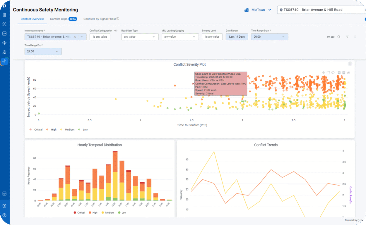
Task: Hide Low series in Conflict Severity Plot legend
Action: 83,129
